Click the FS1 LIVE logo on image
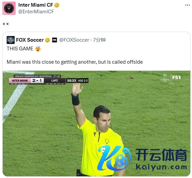 point(171,79)
